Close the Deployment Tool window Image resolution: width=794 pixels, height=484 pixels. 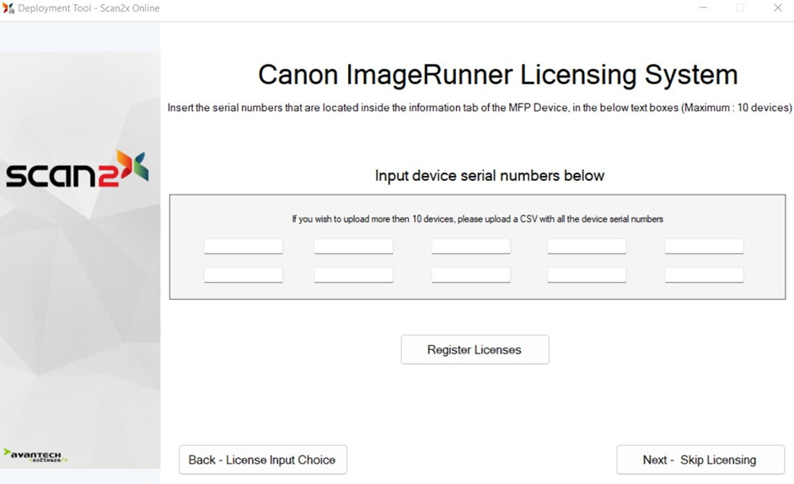click(777, 8)
